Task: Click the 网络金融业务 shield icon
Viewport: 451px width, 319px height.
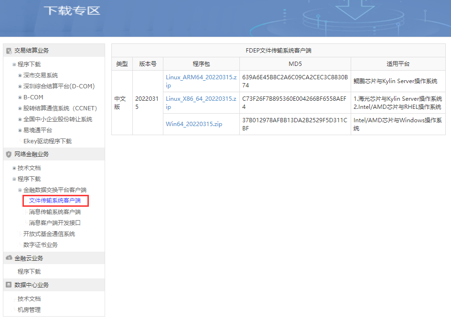Action: pyautogui.click(x=9, y=154)
